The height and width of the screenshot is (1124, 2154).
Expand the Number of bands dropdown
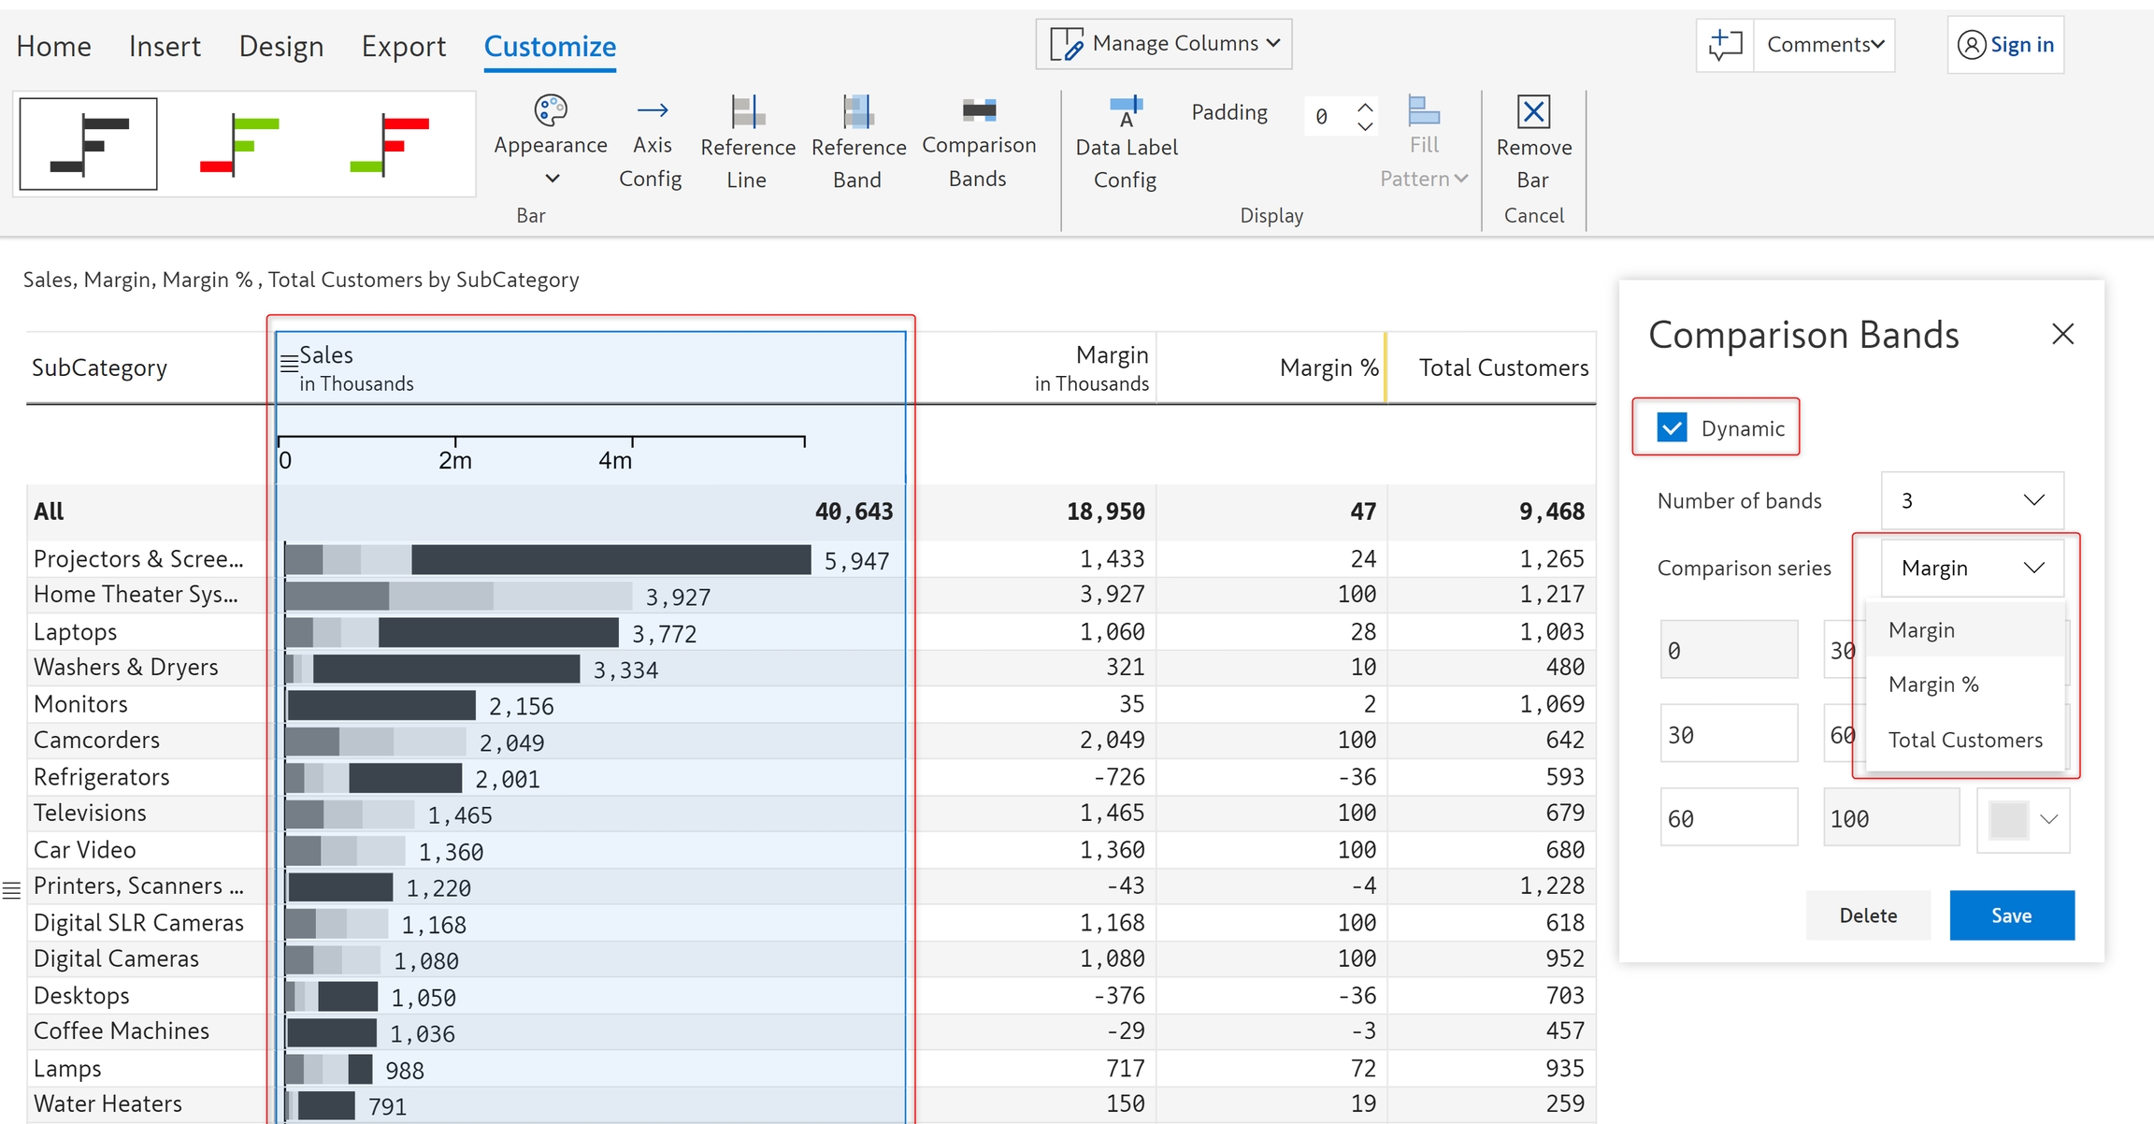click(x=1972, y=500)
